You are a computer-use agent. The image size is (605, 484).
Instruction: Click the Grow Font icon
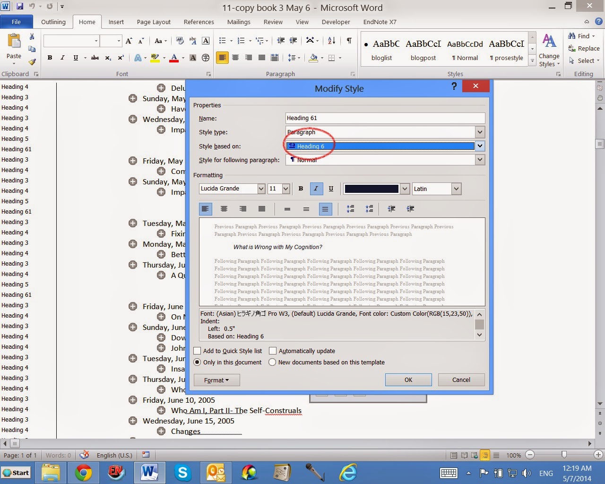coord(129,41)
